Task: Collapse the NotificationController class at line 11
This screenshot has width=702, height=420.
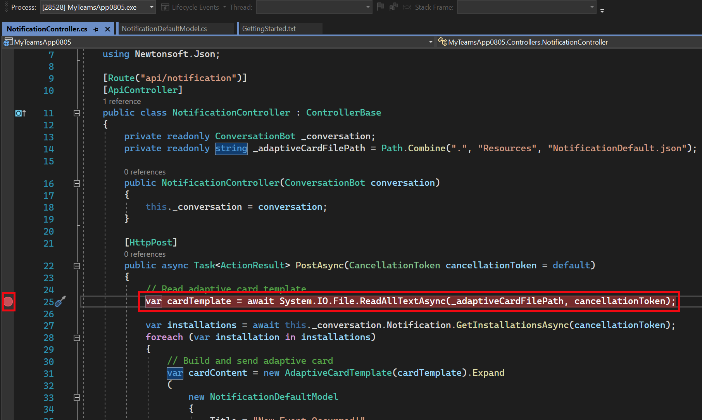Action: tap(77, 113)
